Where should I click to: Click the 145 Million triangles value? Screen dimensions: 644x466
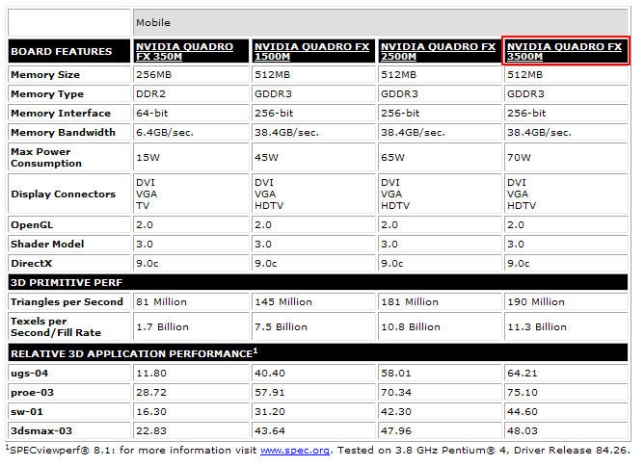pyautogui.click(x=283, y=302)
